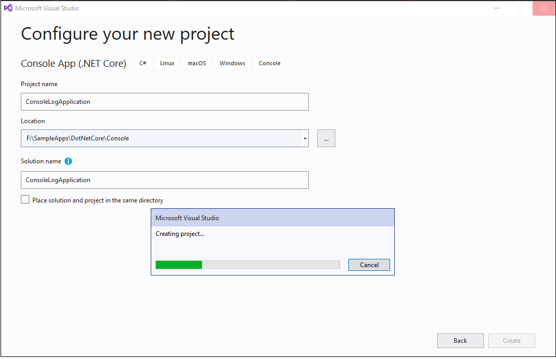Click the C# tag
Screen dimensions: 556x359
(x=143, y=63)
